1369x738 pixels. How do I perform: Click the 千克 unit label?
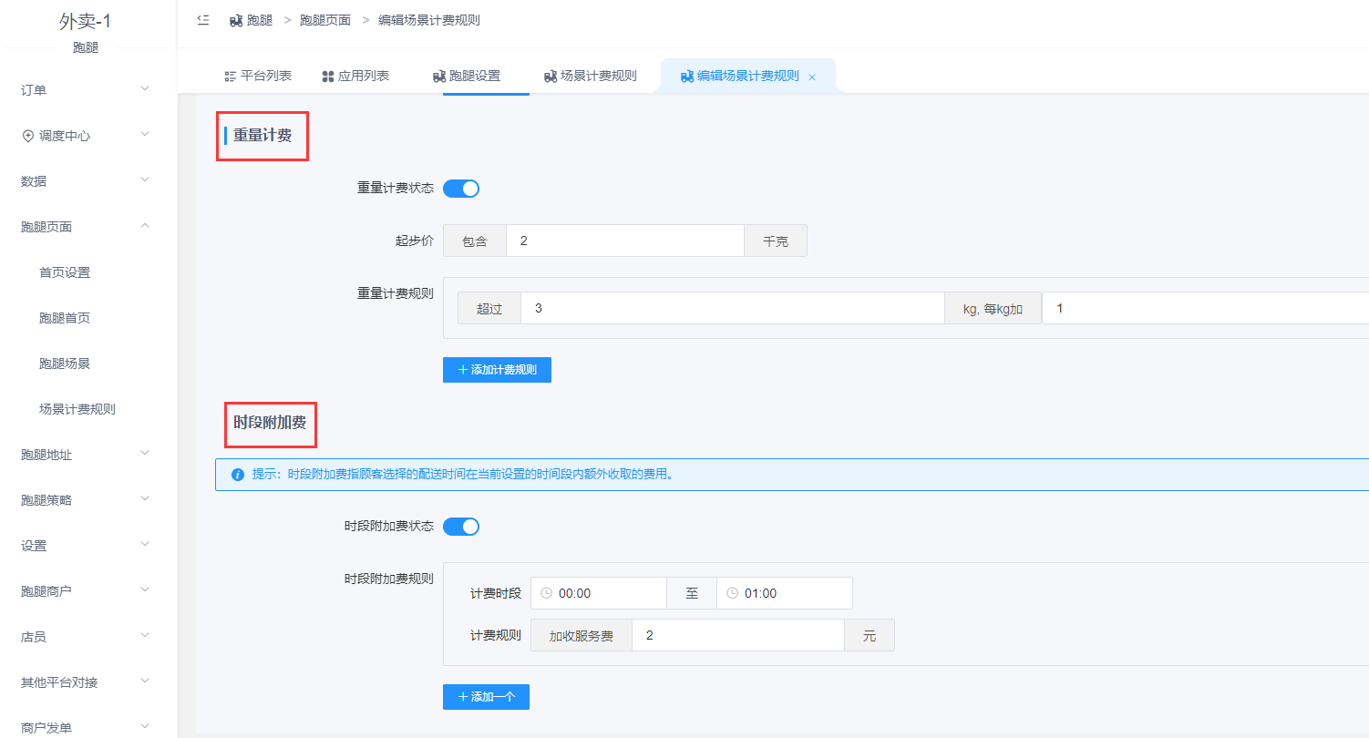tap(776, 241)
